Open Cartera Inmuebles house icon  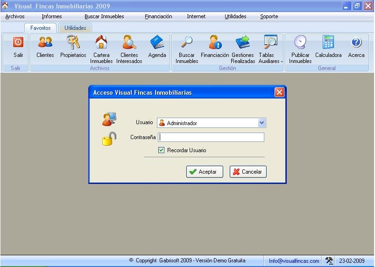point(101,42)
